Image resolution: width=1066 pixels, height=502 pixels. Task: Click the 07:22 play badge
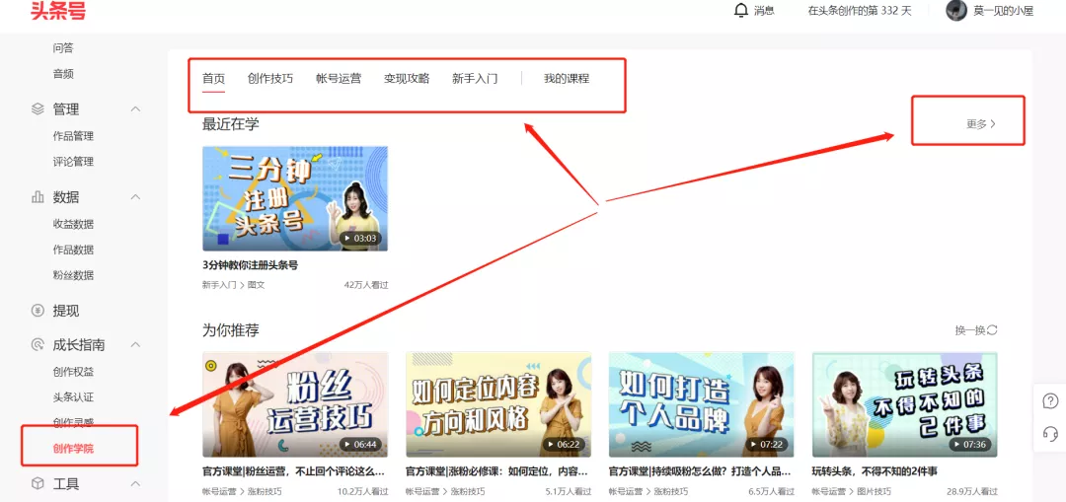[x=767, y=444]
